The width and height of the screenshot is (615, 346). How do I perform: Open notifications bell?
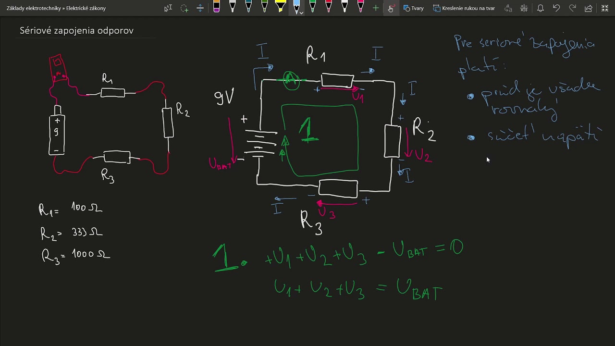[x=541, y=8]
